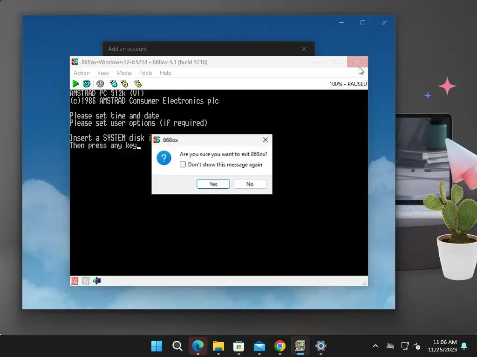The height and width of the screenshot is (357, 477).
Task: Click the greyed-out floppy drive status icon
Action: (86, 281)
